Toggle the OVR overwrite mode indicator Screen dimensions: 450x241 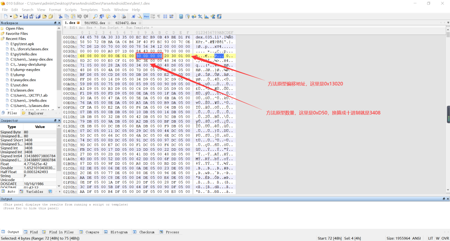pyautogui.click(x=445, y=239)
